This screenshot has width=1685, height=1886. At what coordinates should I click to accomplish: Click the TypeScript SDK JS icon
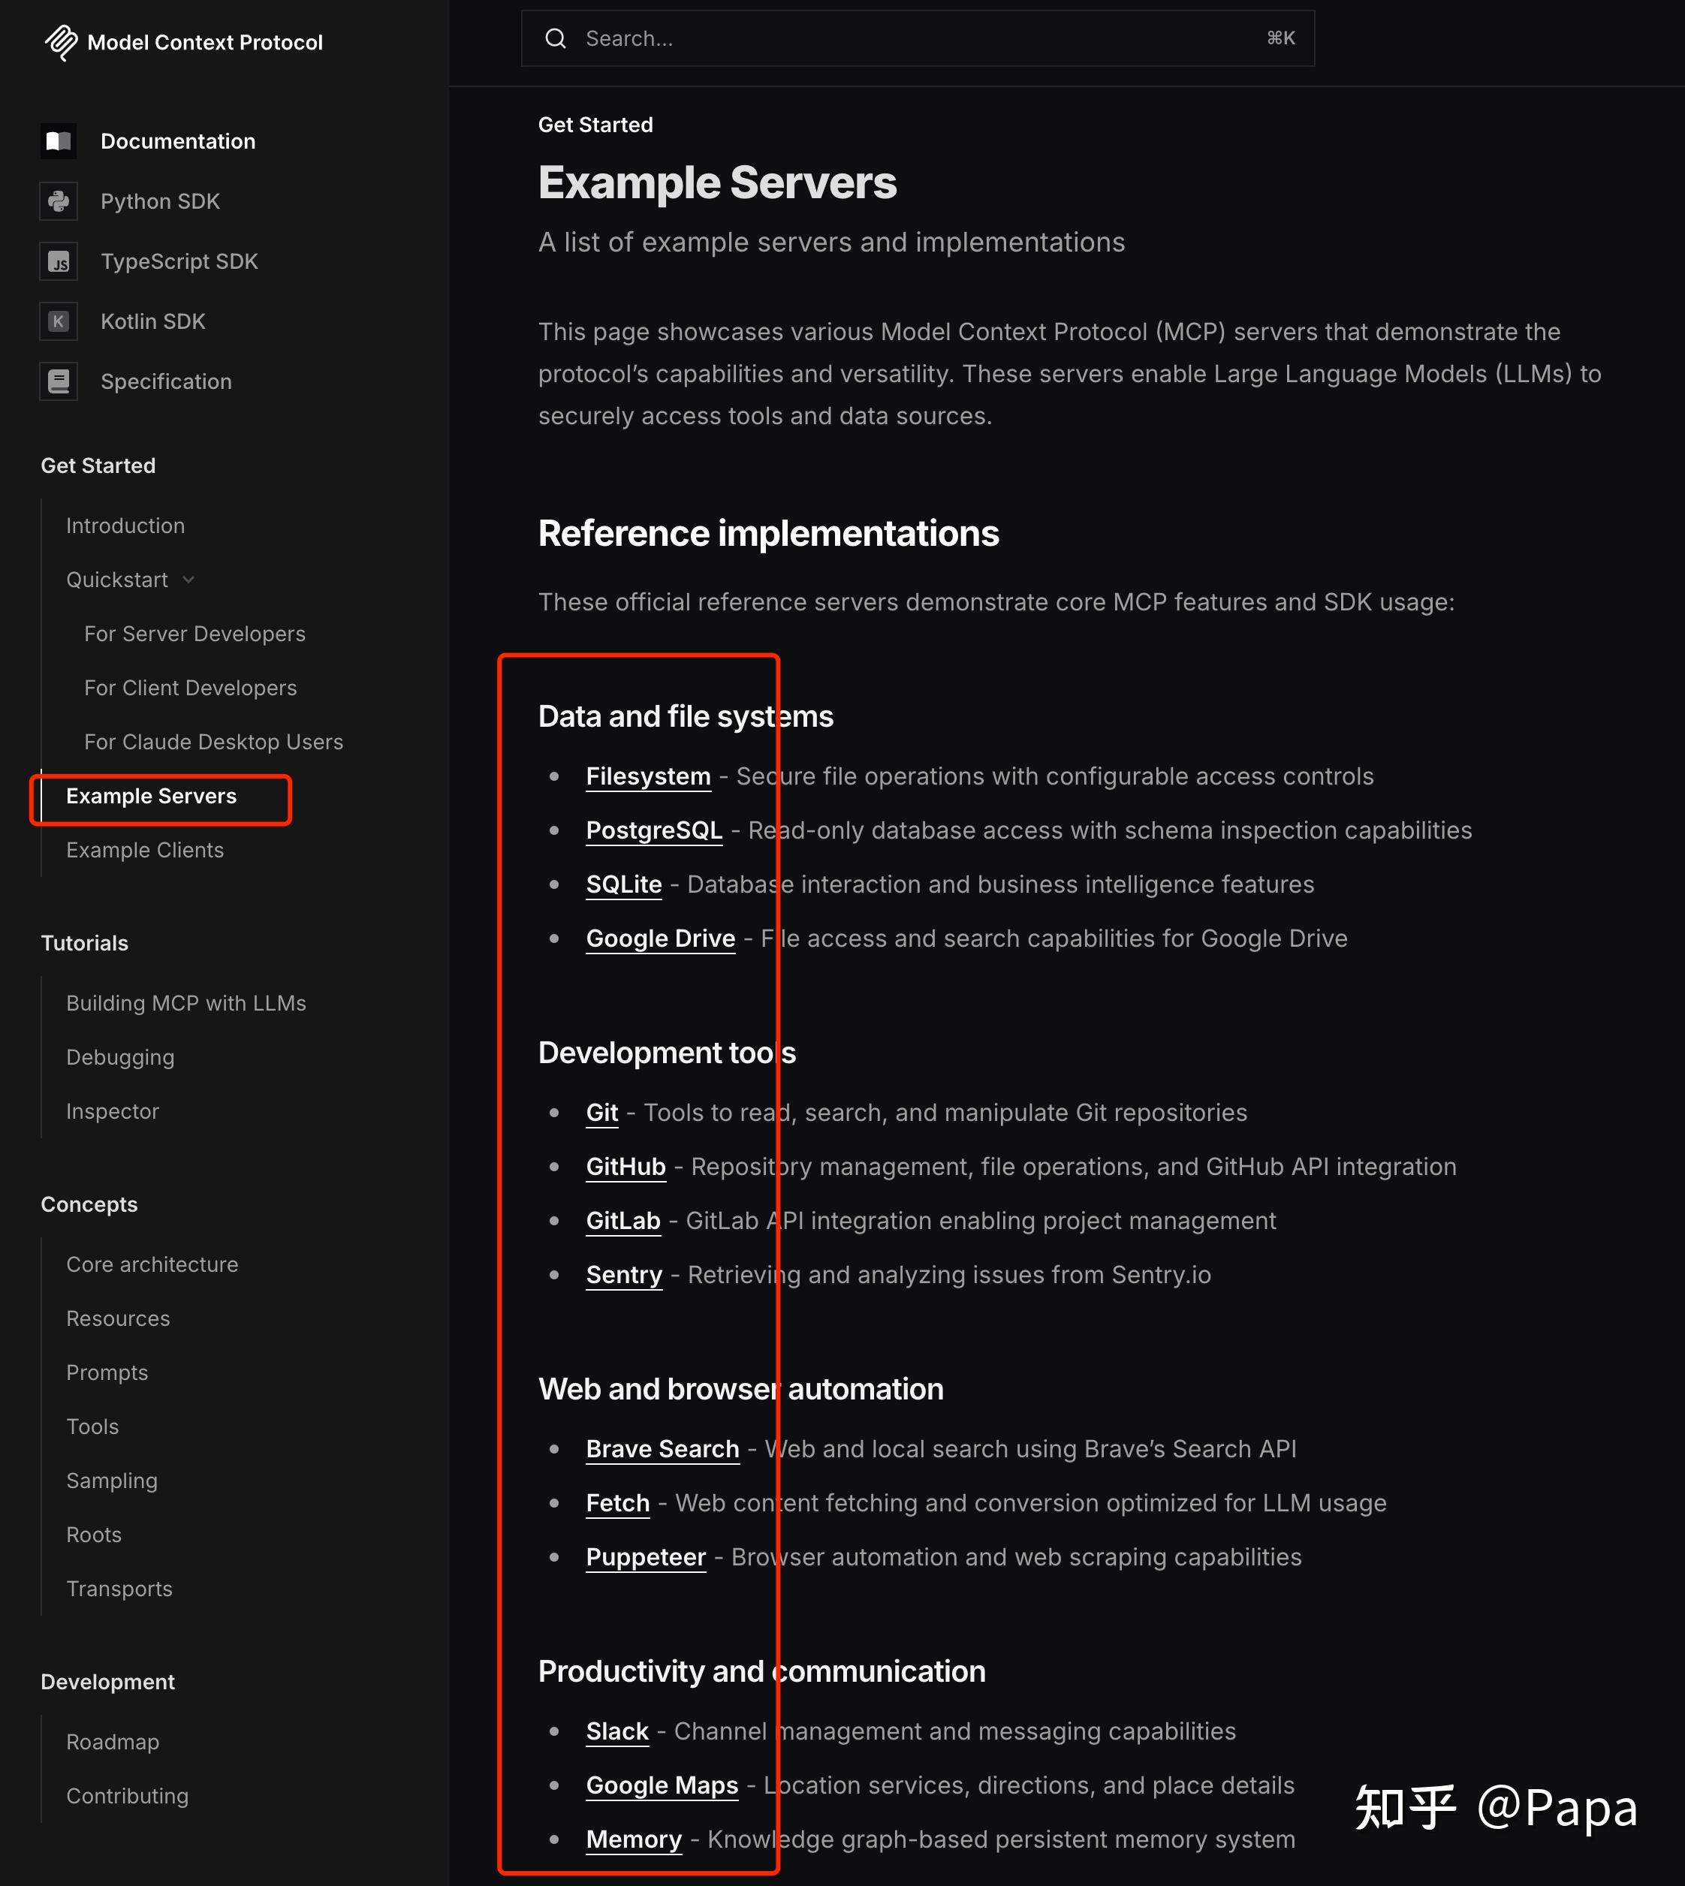coord(59,262)
